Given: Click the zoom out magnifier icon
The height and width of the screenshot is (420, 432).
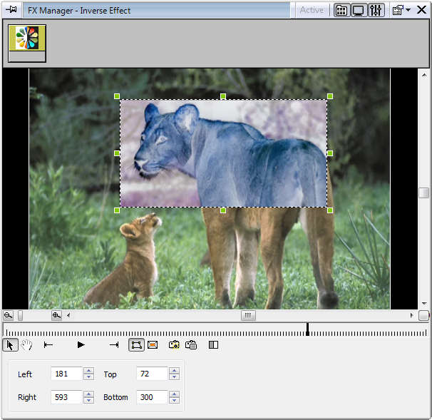Looking at the screenshot, I should [x=9, y=315].
